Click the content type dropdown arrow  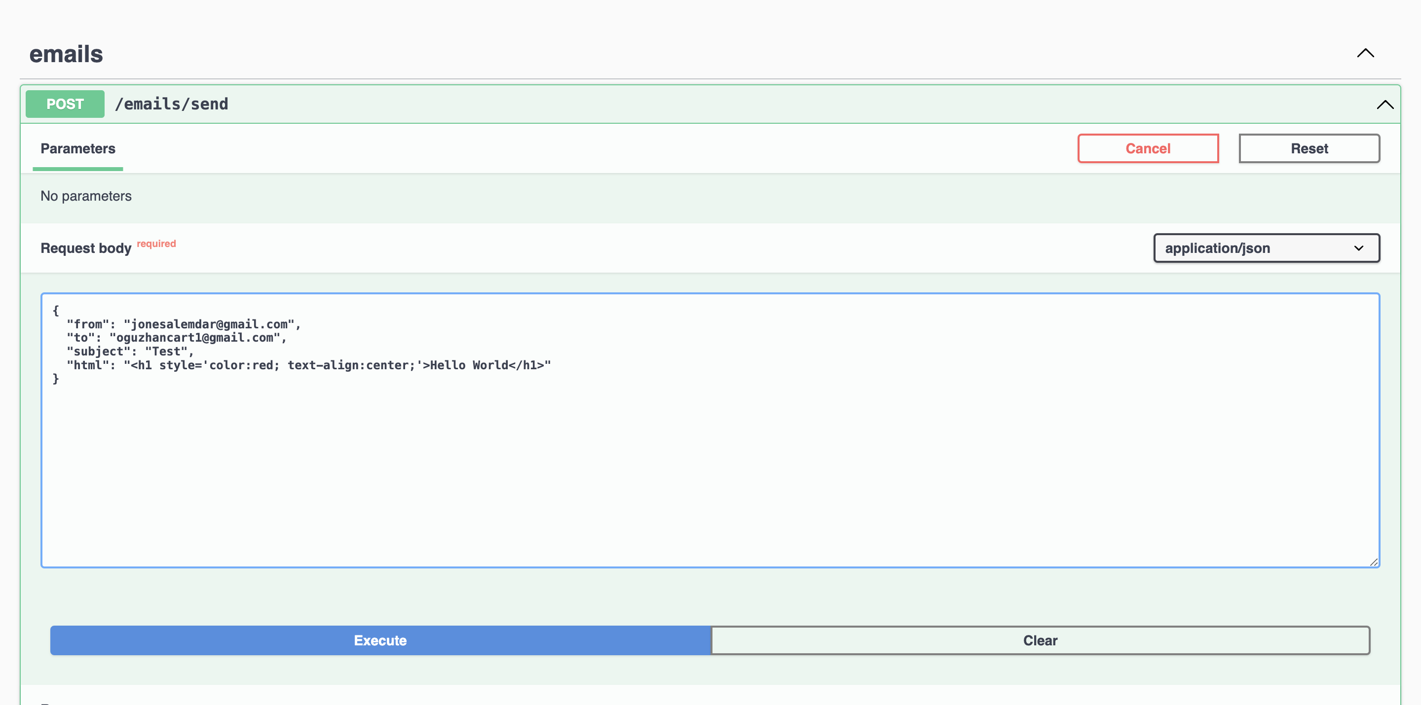click(1358, 248)
